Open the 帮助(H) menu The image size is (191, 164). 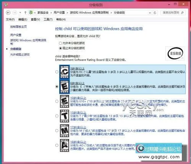point(61,20)
